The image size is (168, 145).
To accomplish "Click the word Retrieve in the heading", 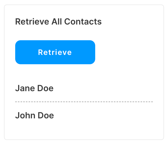I will coord(32,22).
